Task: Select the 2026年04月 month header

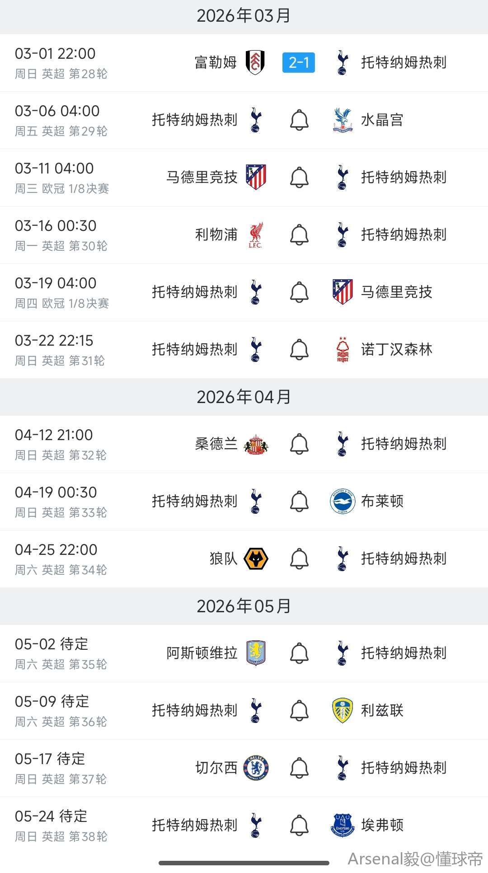Action: tap(244, 397)
